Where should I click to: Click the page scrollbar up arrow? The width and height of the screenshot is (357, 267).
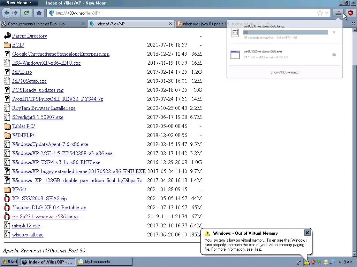[x=355, y=30]
